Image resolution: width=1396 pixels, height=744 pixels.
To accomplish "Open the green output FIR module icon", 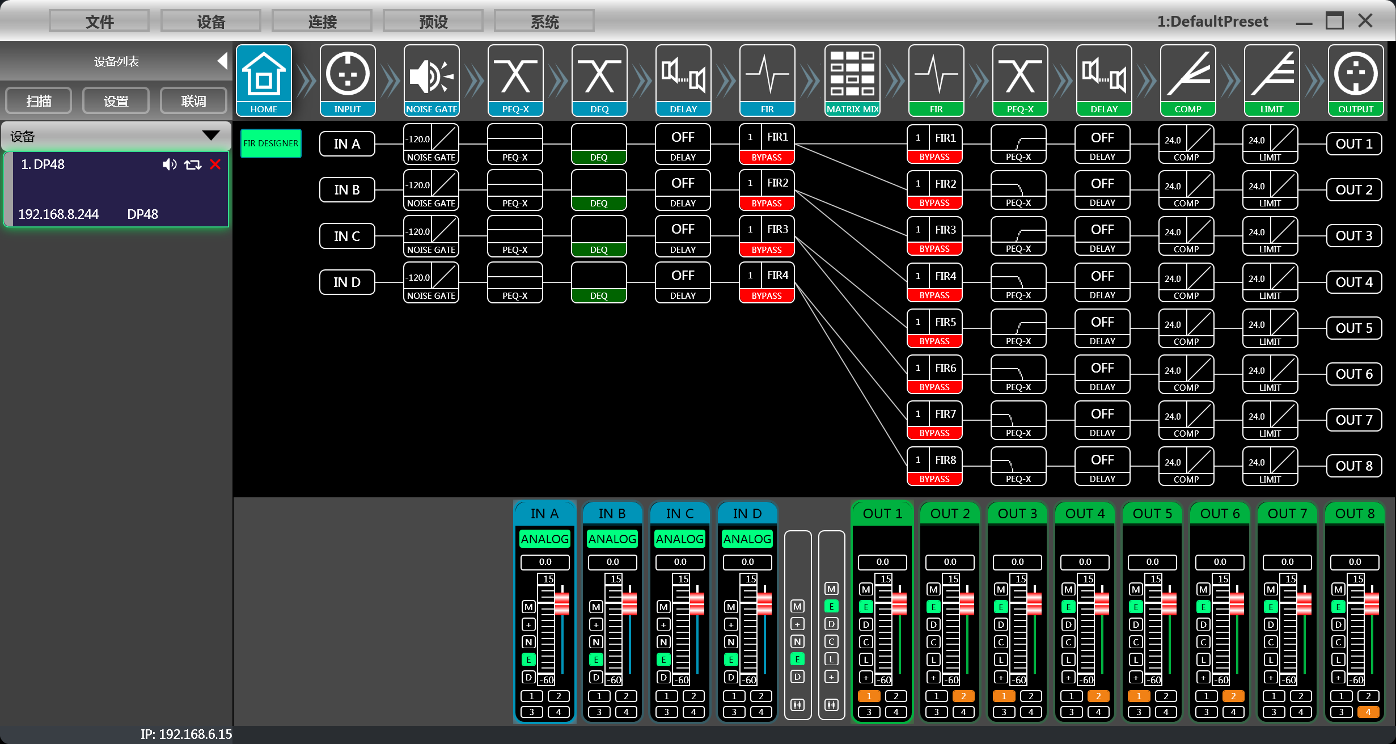I will [x=936, y=81].
